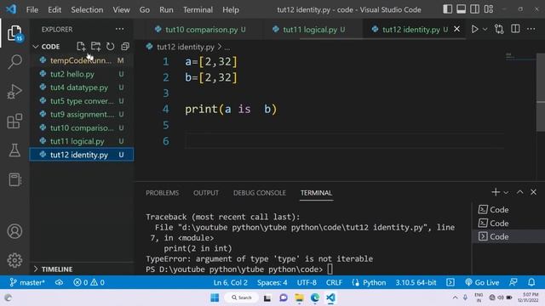Screen dimensions: 545x306
Task: Open the Accounts menu icon
Action: [x=14, y=231]
